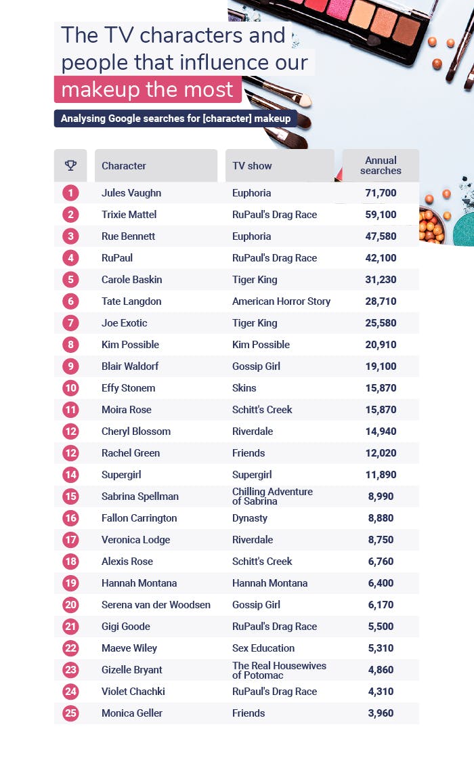This screenshot has height=758, width=474.
Task: Click the pink 'makeup the most' title highlight
Action: 148,89
